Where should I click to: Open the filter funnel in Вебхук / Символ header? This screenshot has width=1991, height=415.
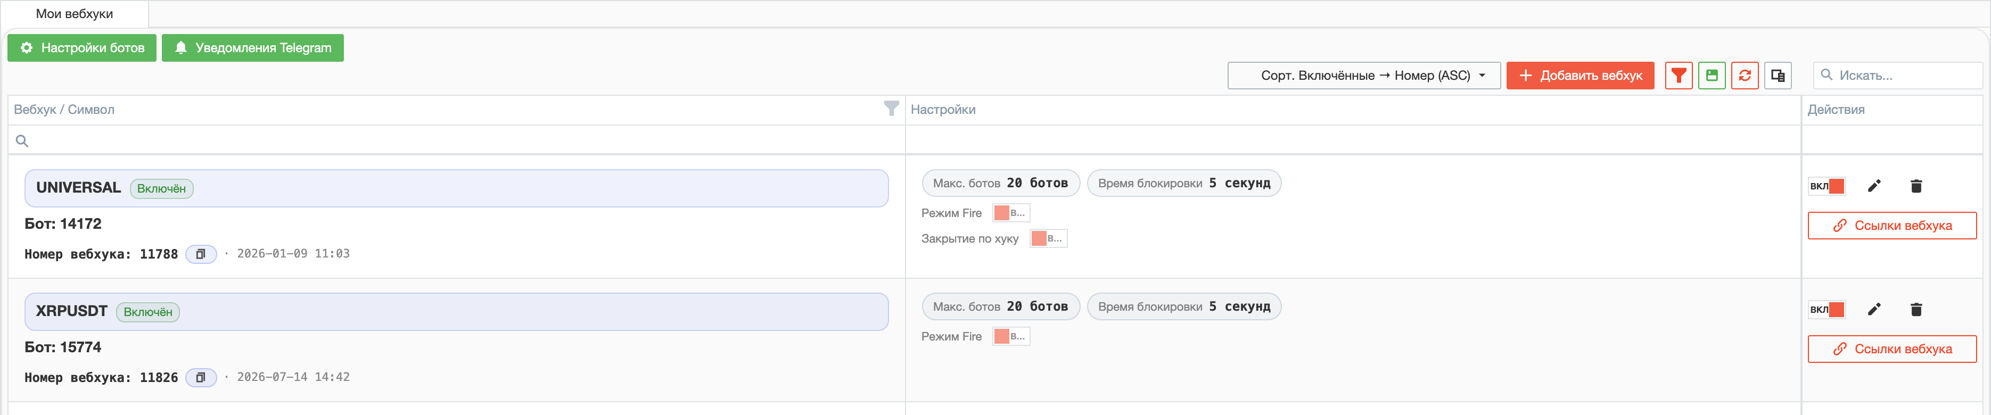(891, 109)
